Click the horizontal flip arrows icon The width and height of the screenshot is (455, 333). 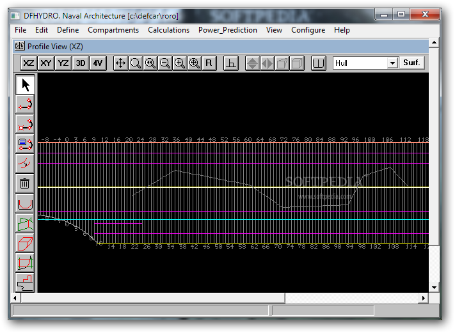[x=267, y=63]
